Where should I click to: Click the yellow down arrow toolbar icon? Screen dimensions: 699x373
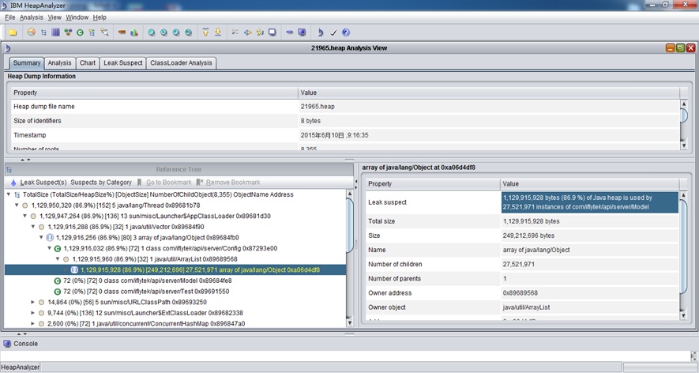click(218, 32)
